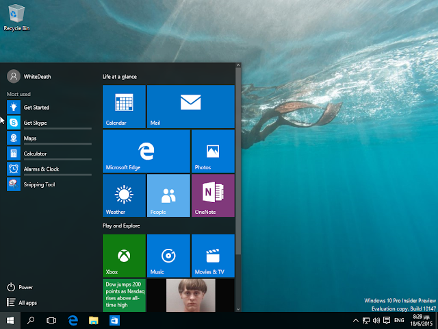Open Maps from Most used list

point(49,138)
